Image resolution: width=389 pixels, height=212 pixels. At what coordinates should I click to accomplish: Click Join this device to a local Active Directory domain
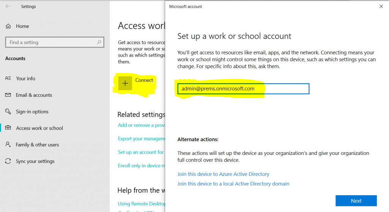coord(233,184)
